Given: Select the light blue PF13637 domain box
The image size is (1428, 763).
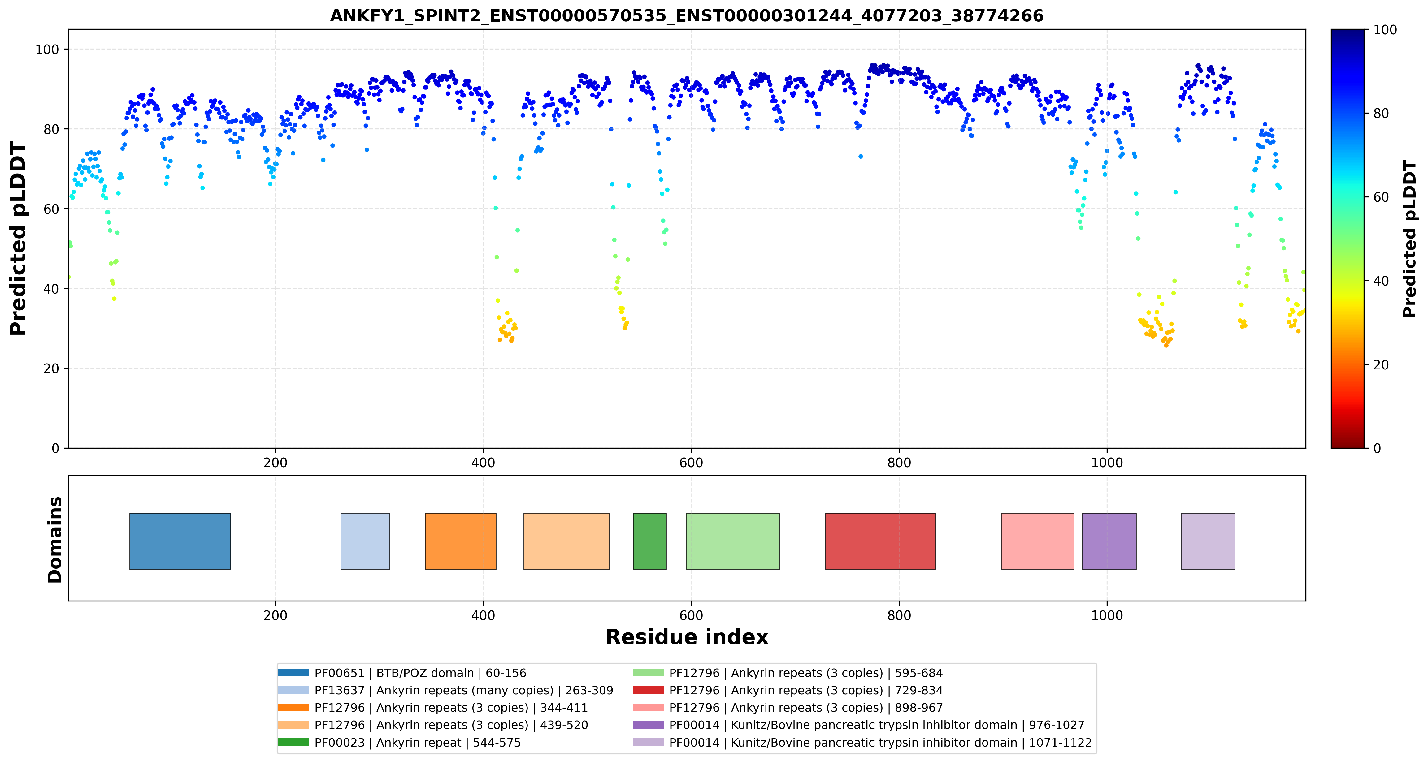Looking at the screenshot, I should 365,541.
